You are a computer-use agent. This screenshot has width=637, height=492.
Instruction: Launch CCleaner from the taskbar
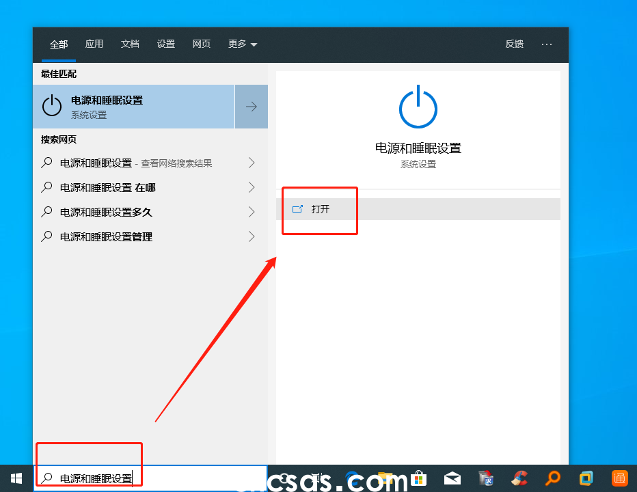pos(519,478)
